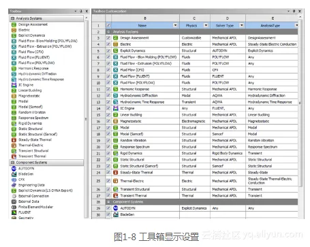Select Steady-State Thermal icon in Toolbox

click(14, 140)
